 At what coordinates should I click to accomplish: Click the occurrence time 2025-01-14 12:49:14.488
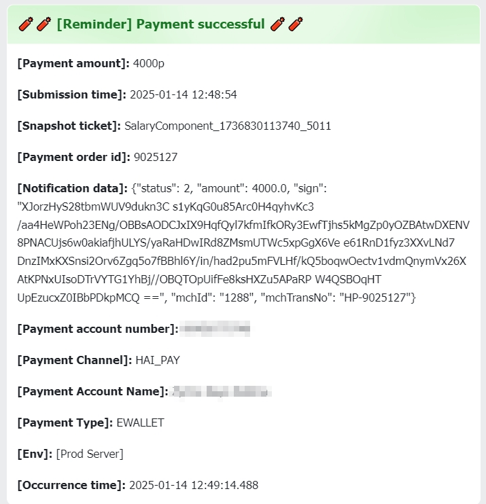(x=194, y=485)
